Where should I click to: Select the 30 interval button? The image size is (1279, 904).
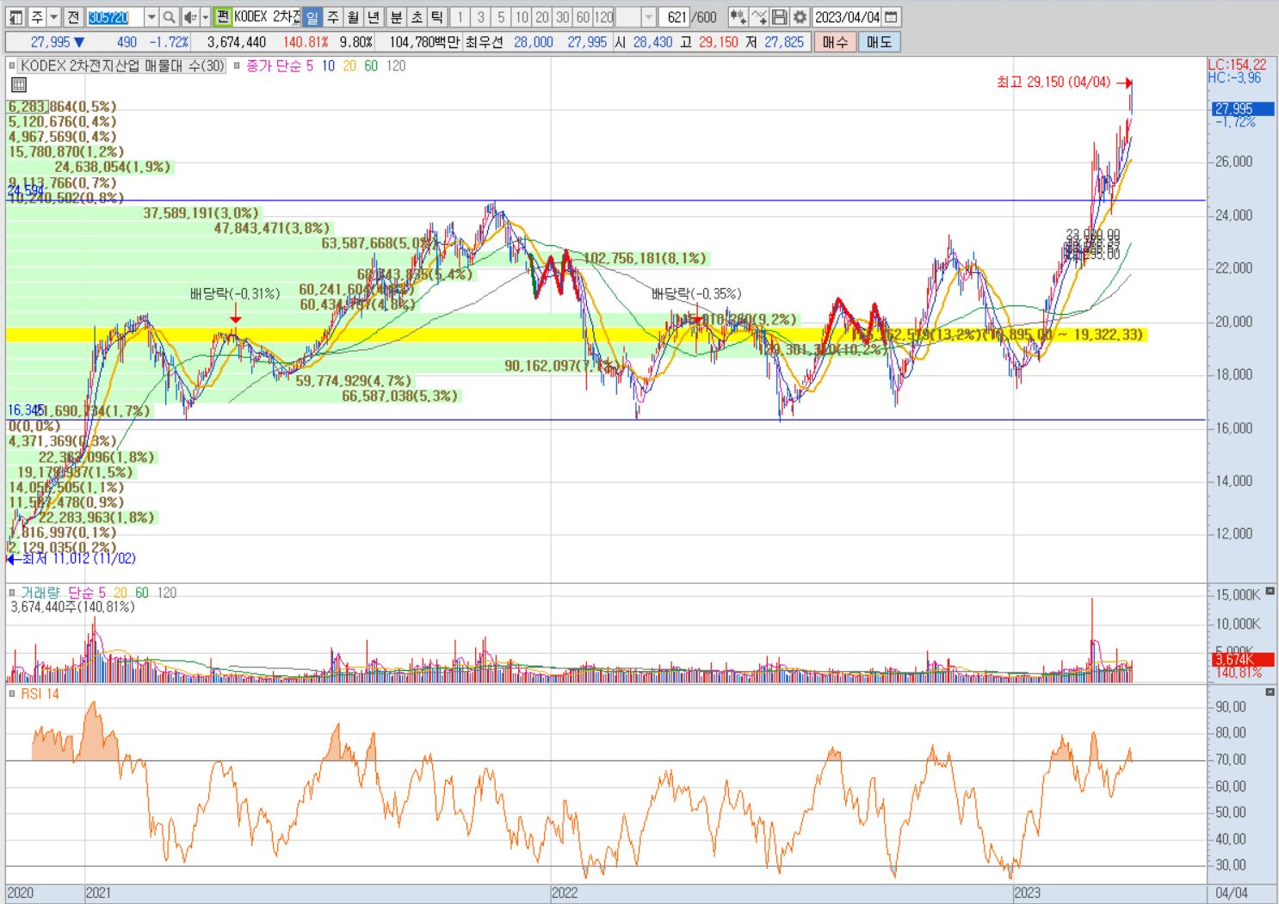[563, 17]
